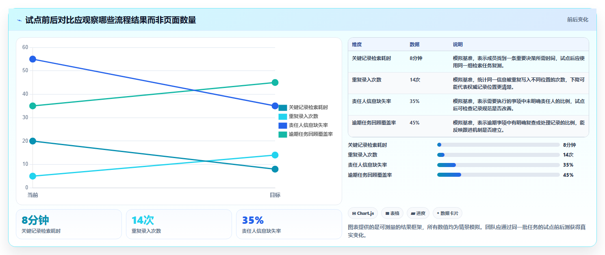Click the blue 目标 data point at 35
The width and height of the screenshot is (605, 255).
pos(275,106)
